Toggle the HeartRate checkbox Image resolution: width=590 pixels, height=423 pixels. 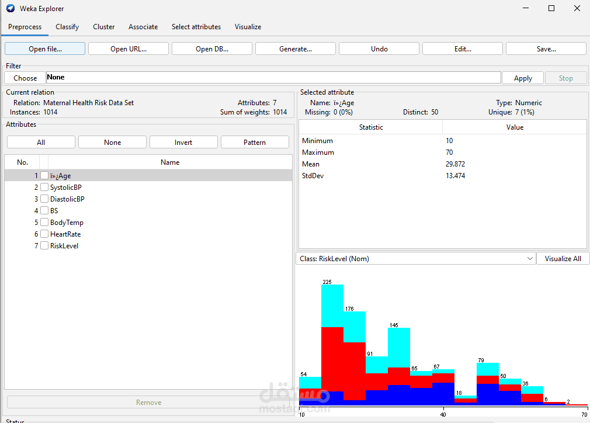pos(44,234)
